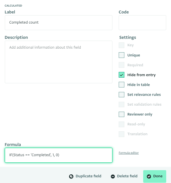Click the Delete field label
Image resolution: width=171 pixels, height=183 pixels.
coord(127,176)
